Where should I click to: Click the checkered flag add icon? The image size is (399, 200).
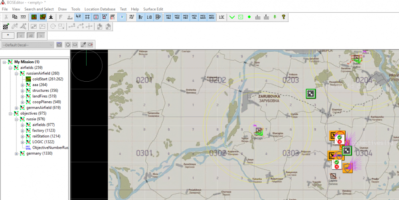click(6, 27)
